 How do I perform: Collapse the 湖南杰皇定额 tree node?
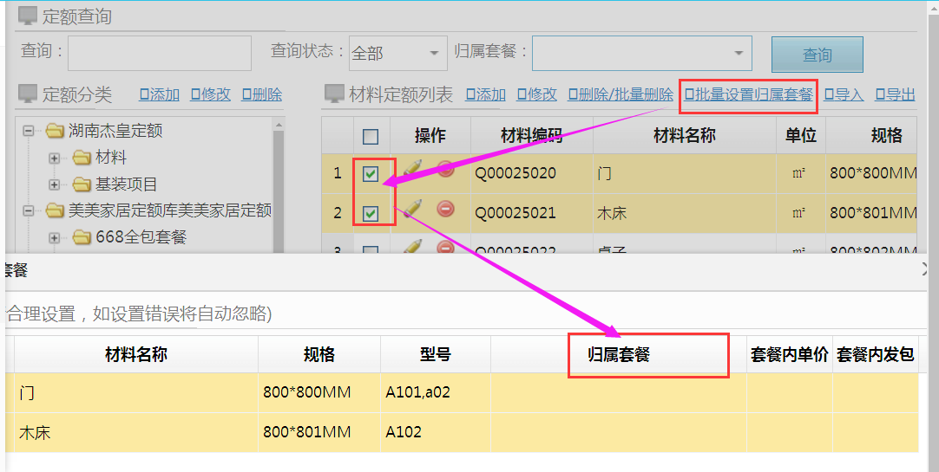29,132
